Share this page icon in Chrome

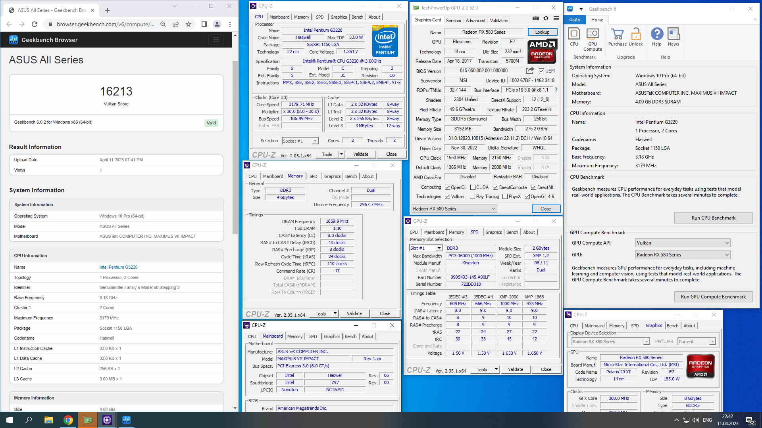[176, 24]
